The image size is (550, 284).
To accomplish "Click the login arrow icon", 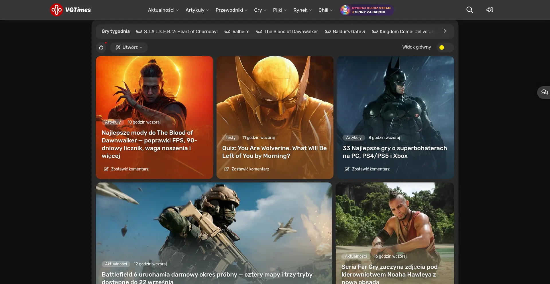I will pyautogui.click(x=490, y=10).
